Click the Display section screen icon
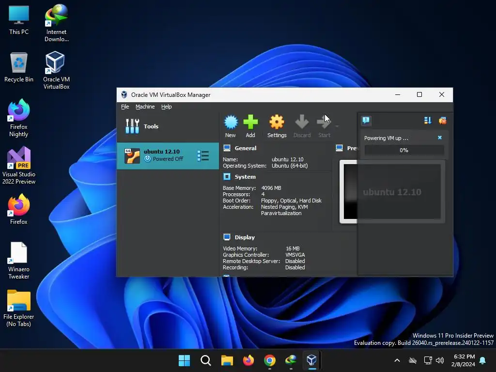The image size is (496, 372). [227, 237]
